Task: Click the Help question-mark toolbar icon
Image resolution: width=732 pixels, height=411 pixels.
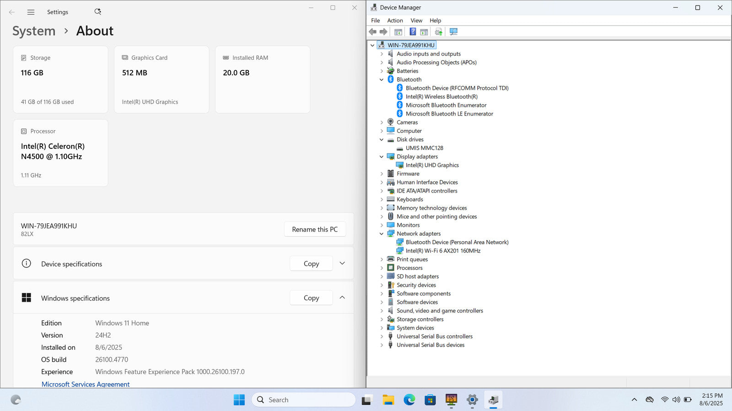Action: [x=413, y=32]
